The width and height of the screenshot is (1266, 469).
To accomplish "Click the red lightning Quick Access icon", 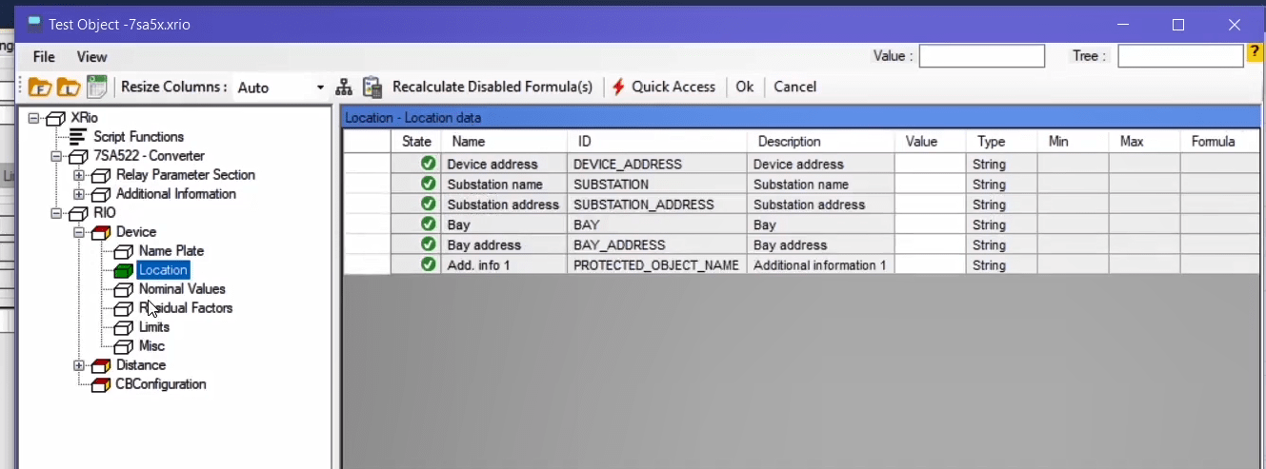I will [618, 87].
